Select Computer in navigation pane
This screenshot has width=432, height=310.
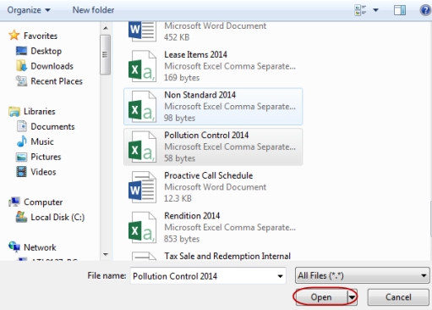click(43, 202)
